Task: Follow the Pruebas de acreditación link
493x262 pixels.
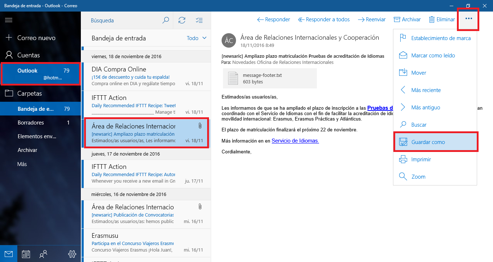Action: (x=380, y=108)
